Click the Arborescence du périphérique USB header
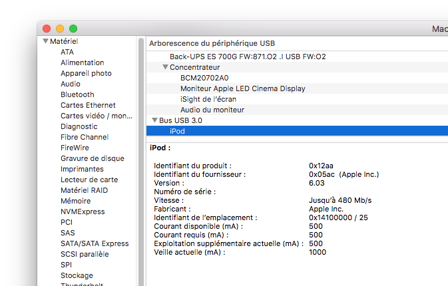The height and width of the screenshot is (286, 448). tap(212, 43)
